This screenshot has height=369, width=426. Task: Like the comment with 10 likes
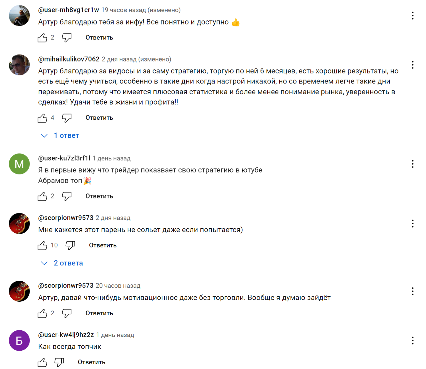[42, 245]
